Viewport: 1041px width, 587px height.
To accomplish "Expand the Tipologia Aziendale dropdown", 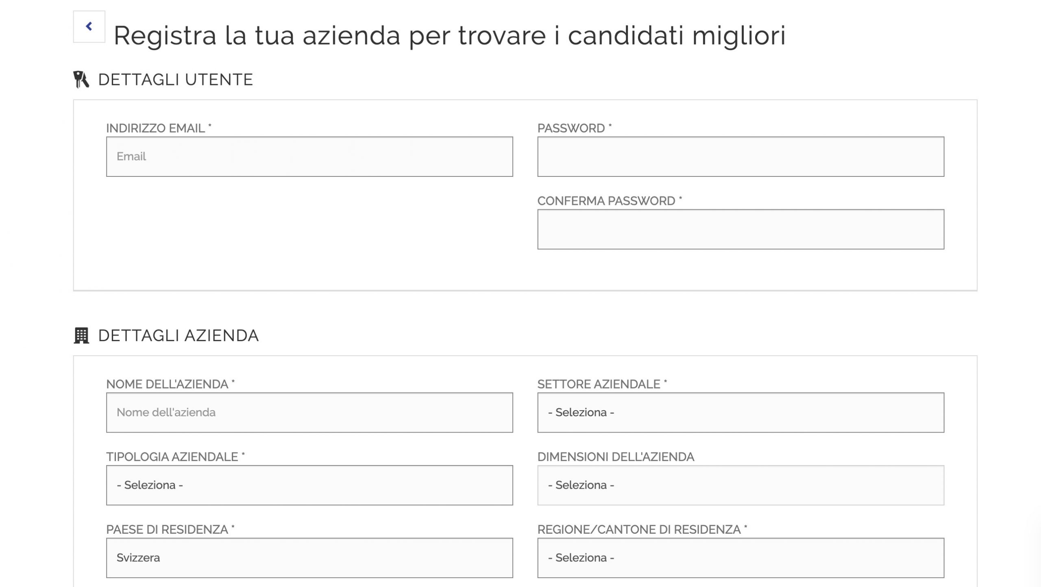I will [309, 485].
